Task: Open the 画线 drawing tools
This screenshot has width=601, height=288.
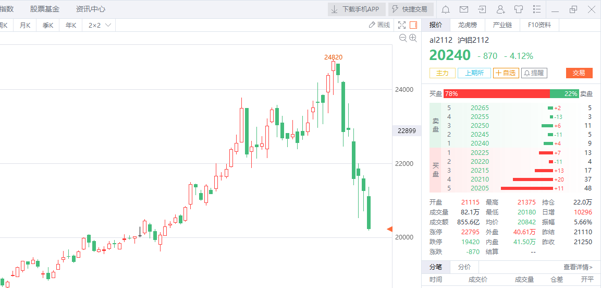Action: point(379,25)
